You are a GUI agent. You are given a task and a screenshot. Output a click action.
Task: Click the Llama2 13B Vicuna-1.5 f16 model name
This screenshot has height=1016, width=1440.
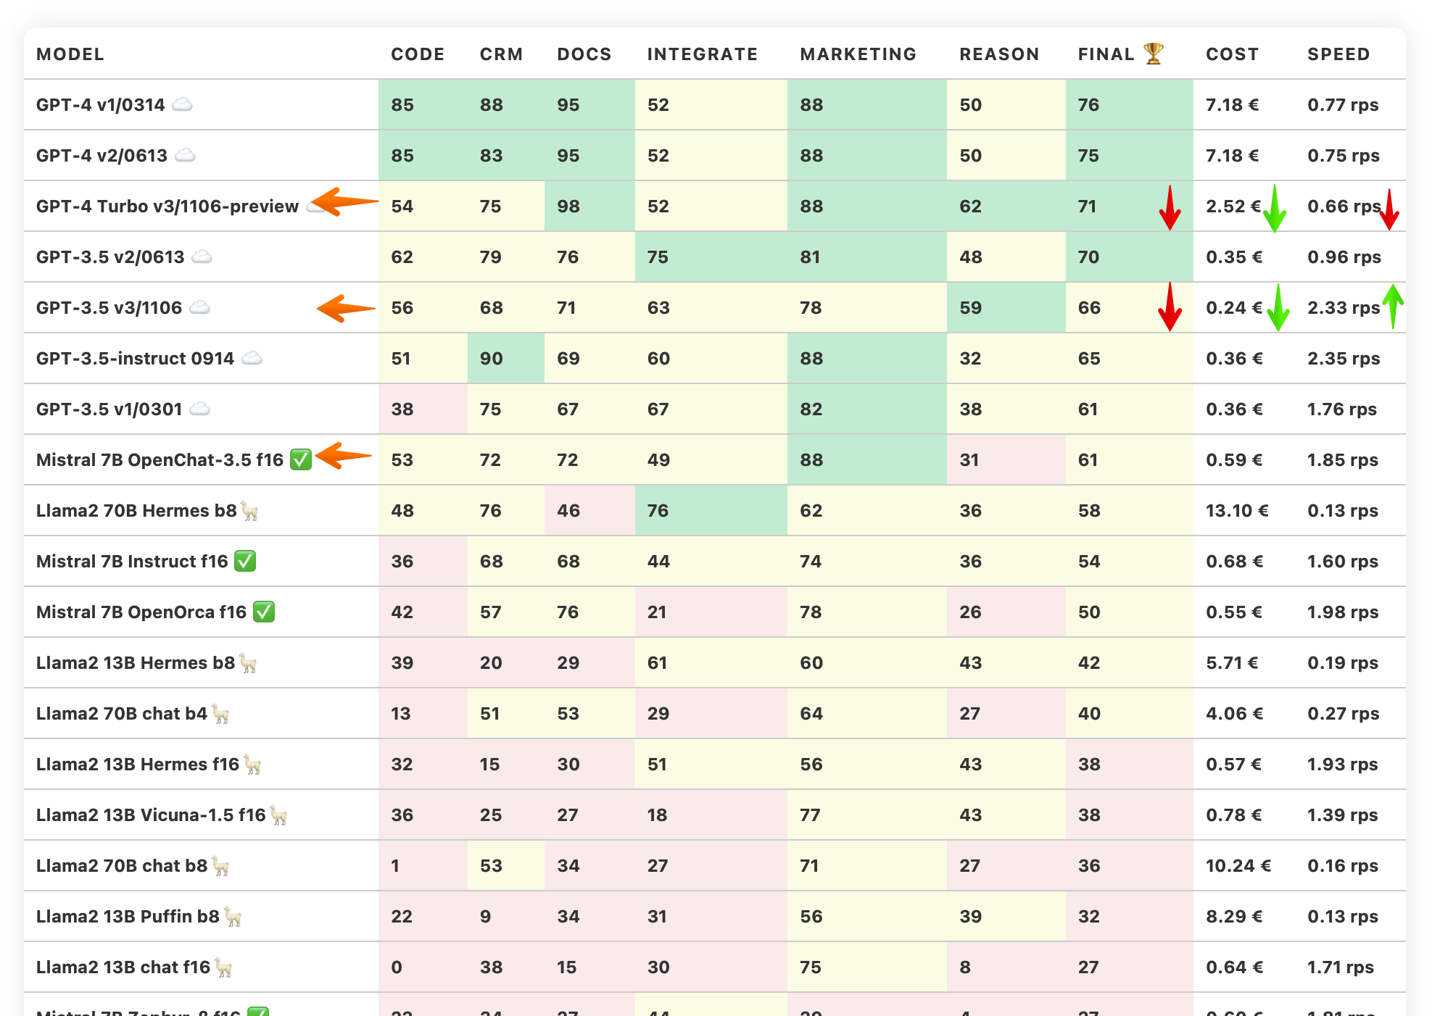[x=151, y=815]
